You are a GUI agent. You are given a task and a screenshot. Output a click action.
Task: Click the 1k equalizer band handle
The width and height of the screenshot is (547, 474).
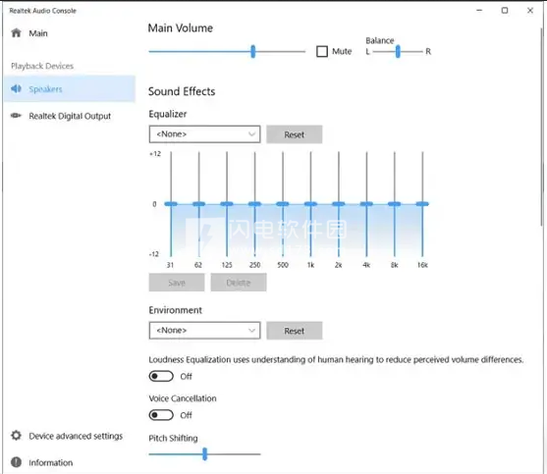pyautogui.click(x=310, y=204)
